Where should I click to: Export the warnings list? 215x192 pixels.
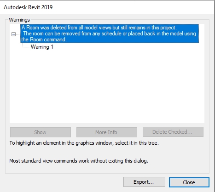[144, 182]
